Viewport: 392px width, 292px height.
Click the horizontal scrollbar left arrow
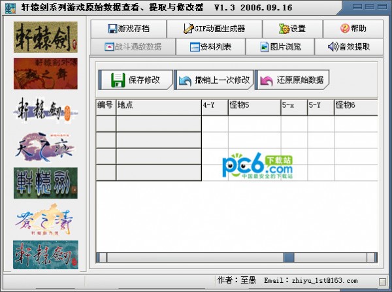click(101, 257)
